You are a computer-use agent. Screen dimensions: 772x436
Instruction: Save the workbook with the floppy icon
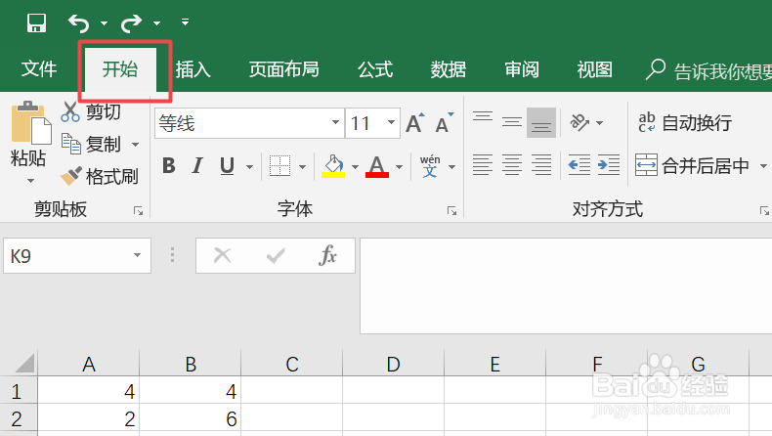click(36, 22)
